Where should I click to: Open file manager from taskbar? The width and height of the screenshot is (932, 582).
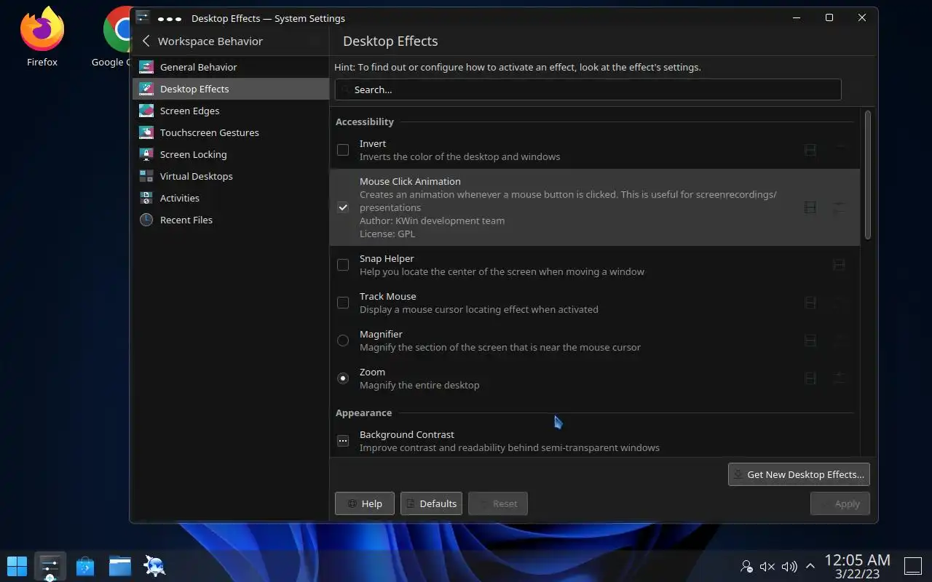point(120,565)
